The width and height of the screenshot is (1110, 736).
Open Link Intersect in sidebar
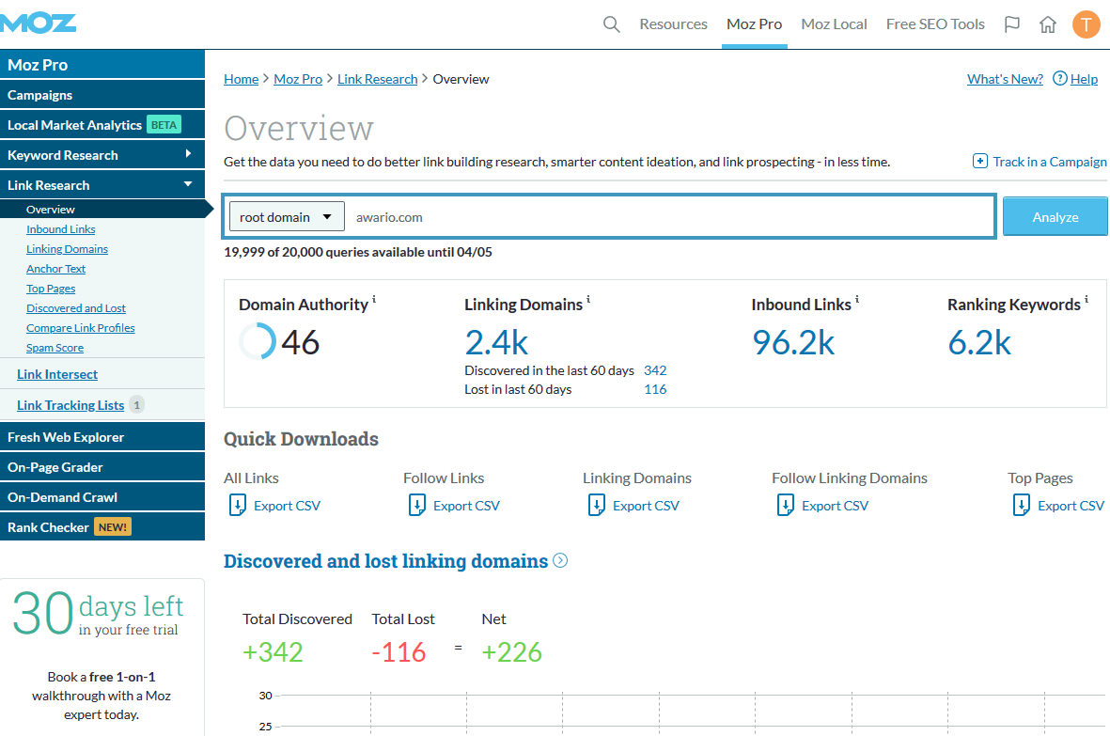57,374
